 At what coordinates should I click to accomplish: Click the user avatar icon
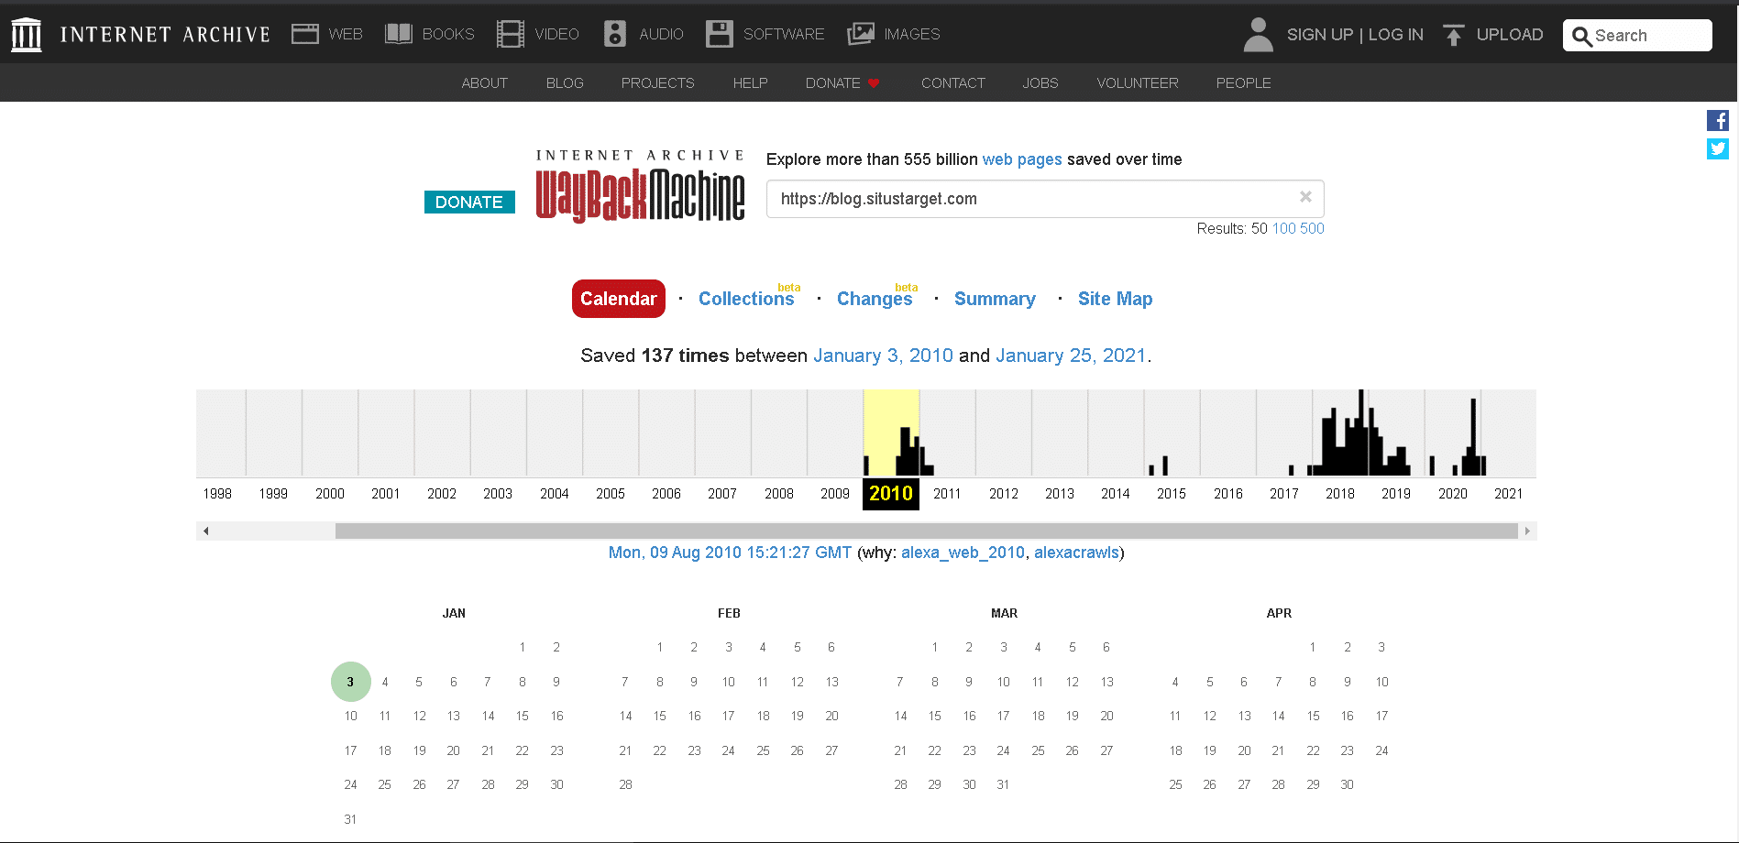coord(1258,35)
